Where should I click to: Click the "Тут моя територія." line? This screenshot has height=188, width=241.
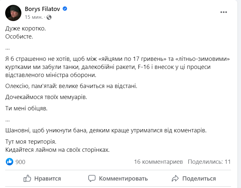coord(31,142)
